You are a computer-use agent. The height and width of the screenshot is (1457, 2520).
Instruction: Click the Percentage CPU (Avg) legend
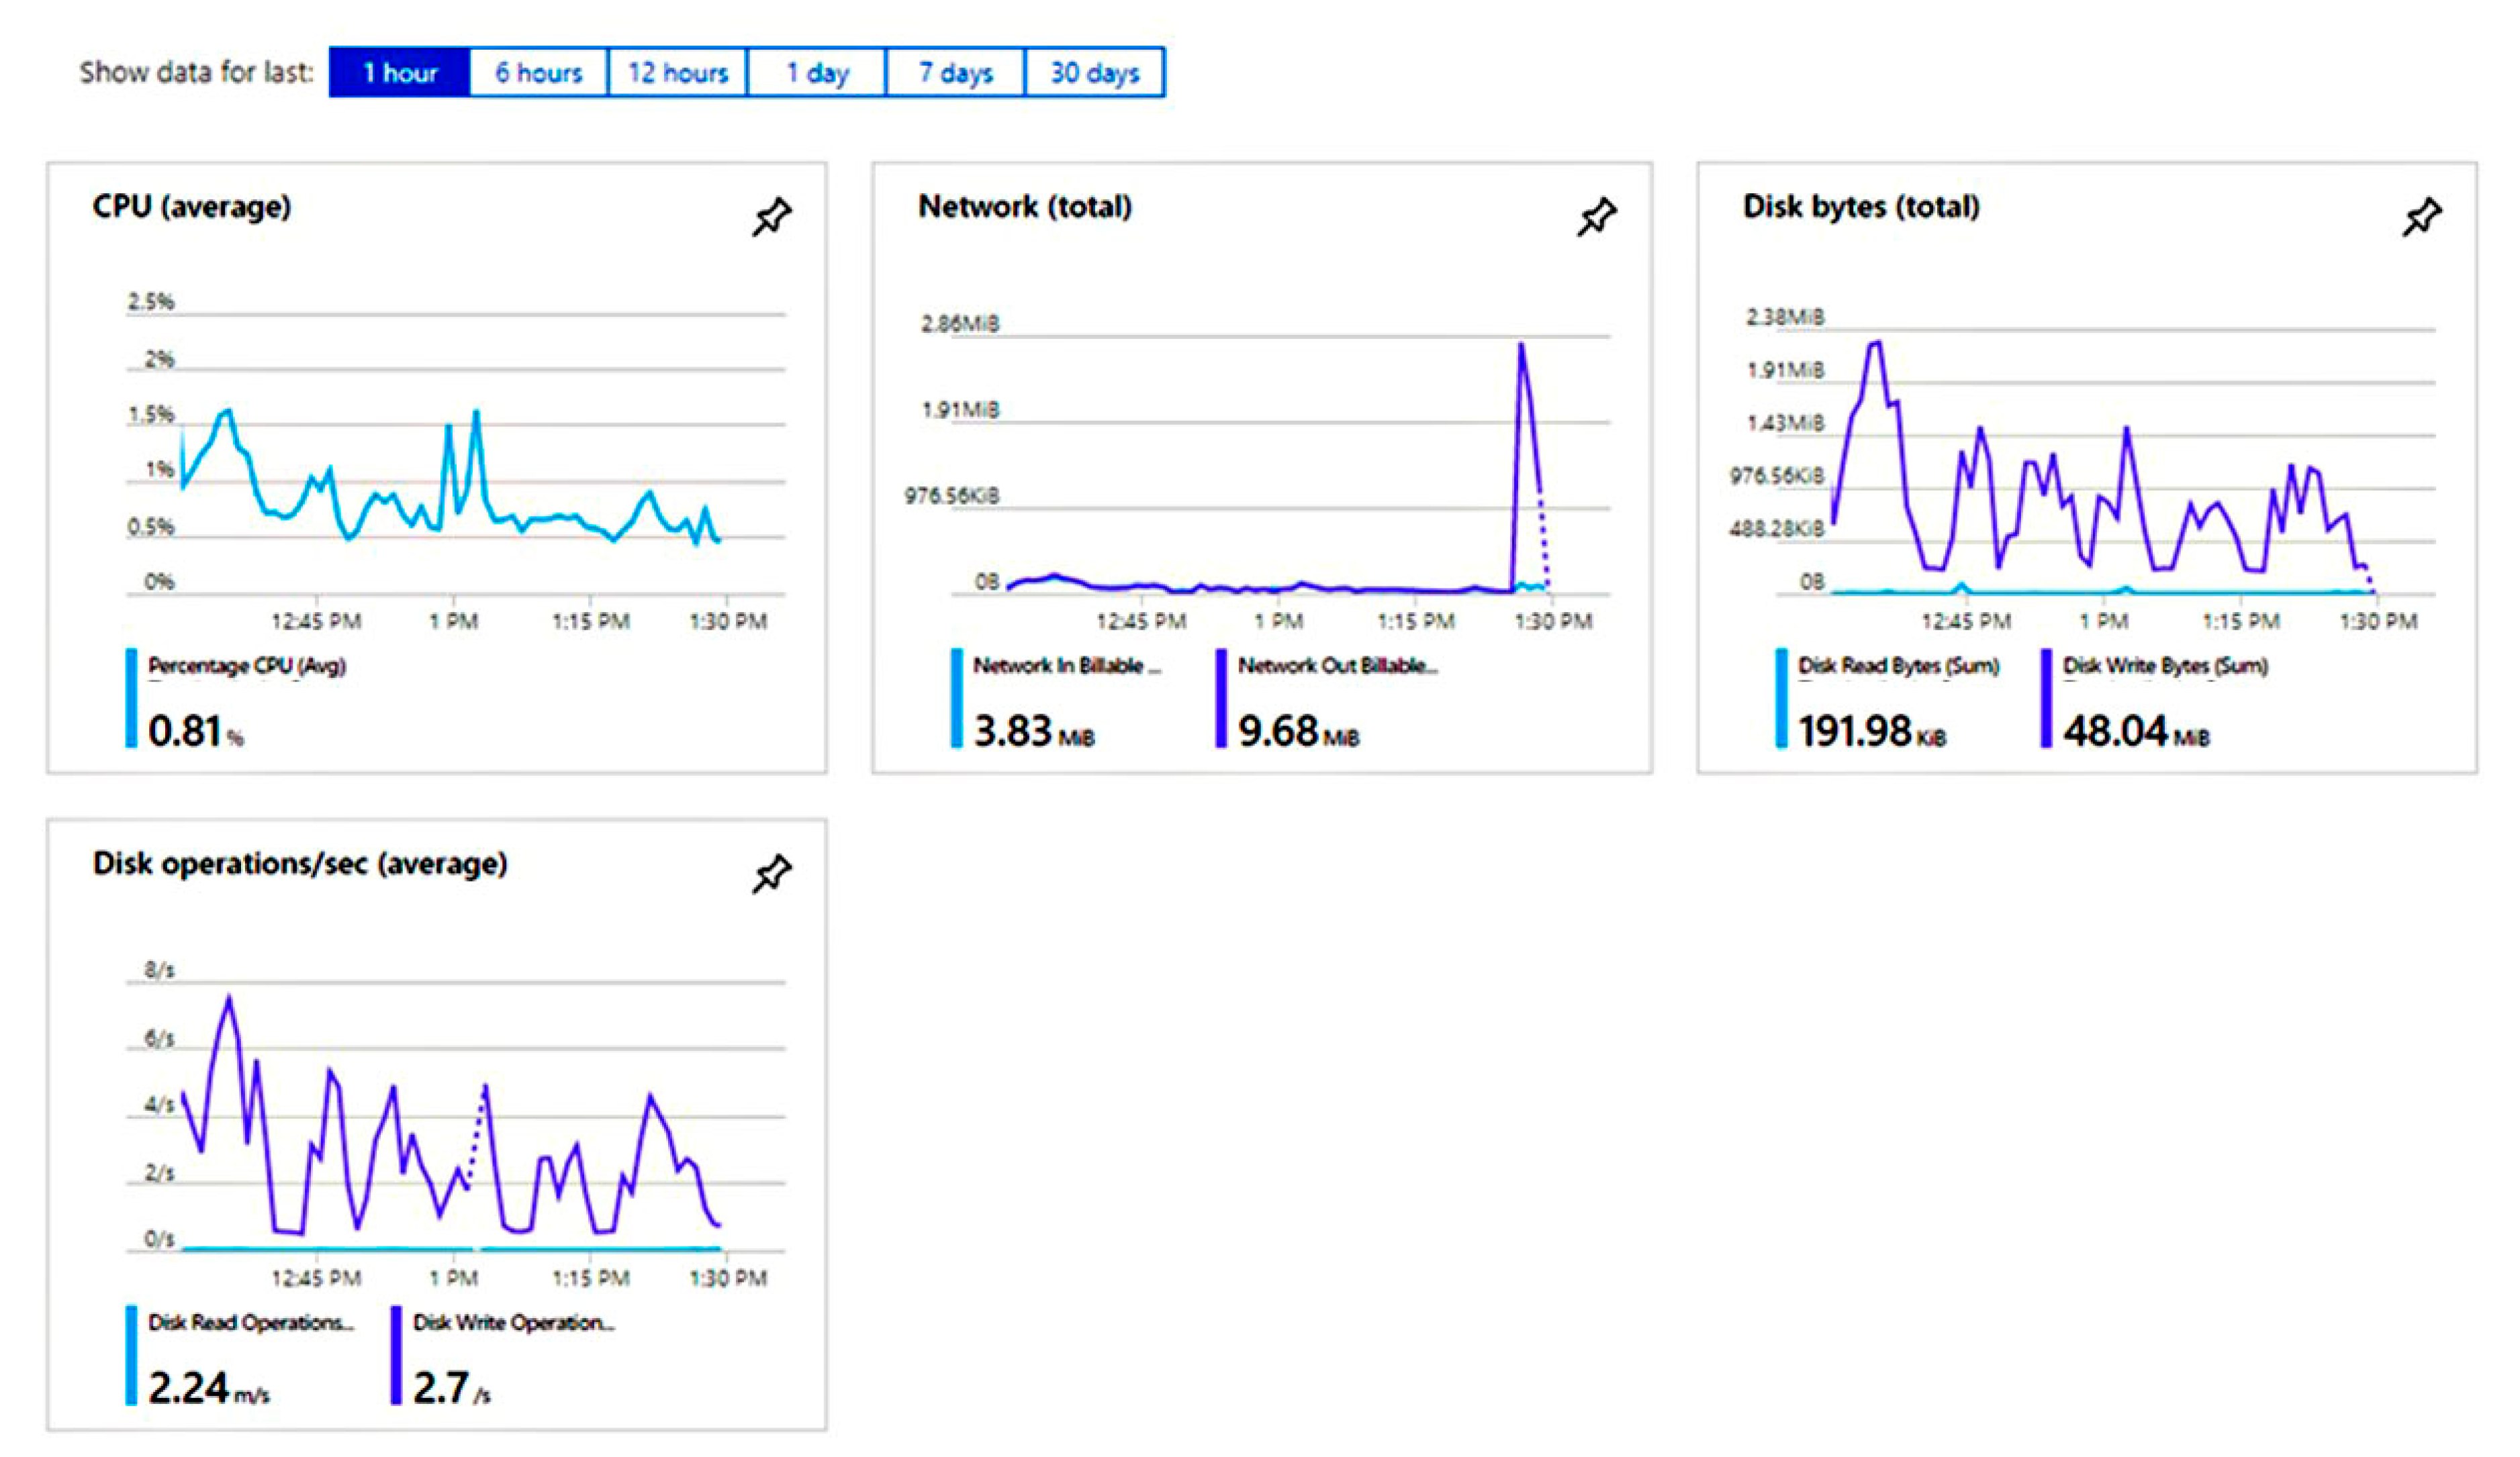coord(246,666)
